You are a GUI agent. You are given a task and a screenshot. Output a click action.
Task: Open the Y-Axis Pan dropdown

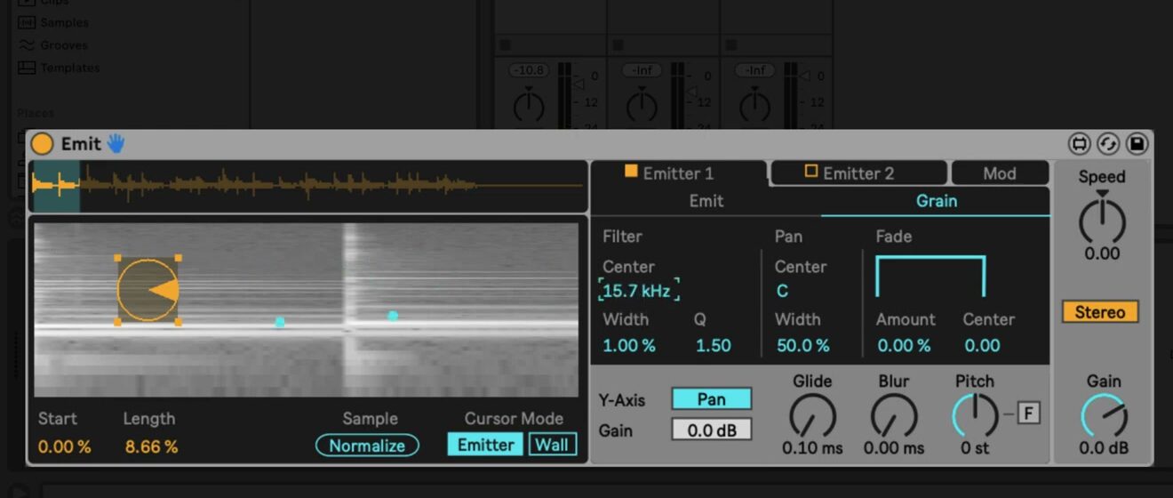711,399
